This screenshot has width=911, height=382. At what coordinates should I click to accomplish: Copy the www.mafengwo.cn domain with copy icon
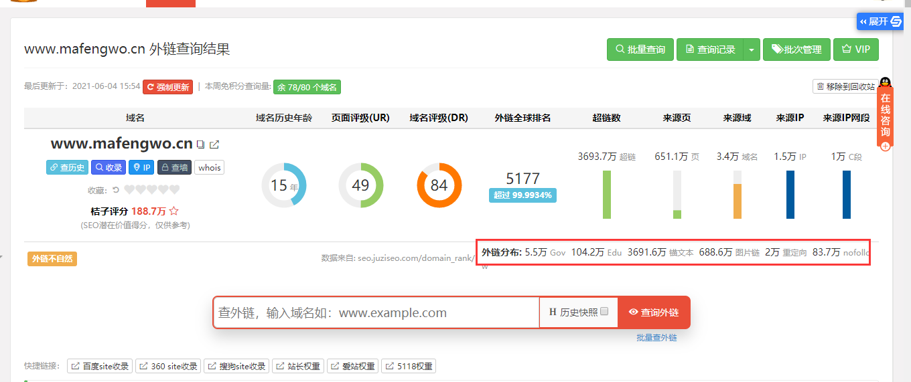point(200,145)
